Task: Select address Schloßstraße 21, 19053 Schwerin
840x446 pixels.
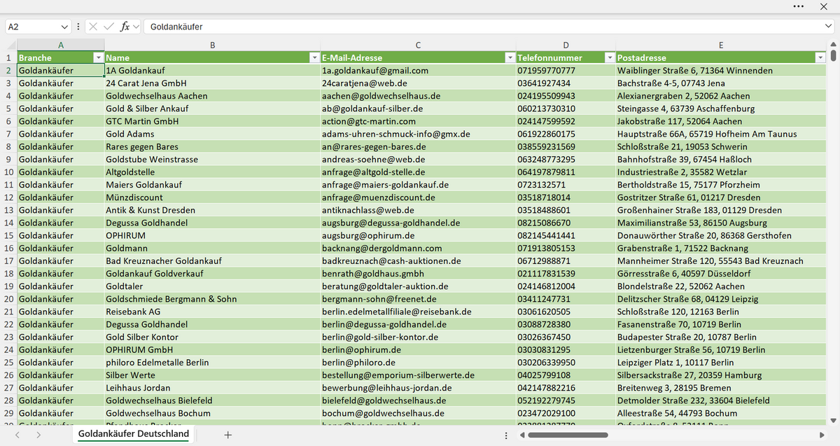Action: tap(721, 147)
